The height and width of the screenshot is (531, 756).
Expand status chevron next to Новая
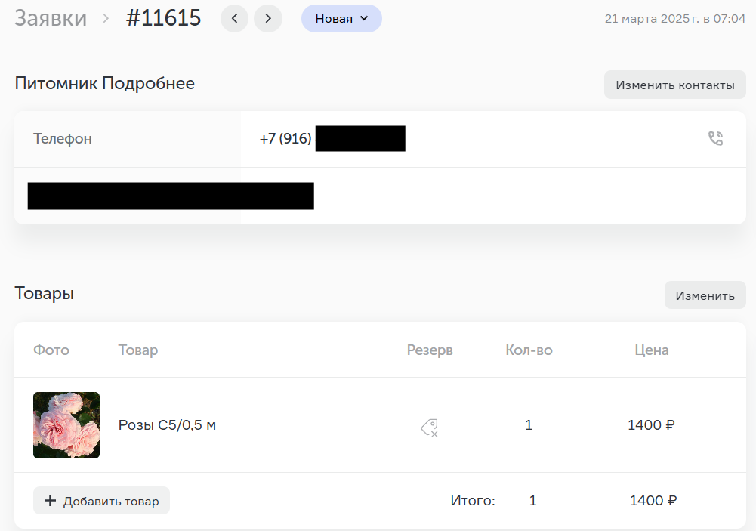tap(365, 19)
